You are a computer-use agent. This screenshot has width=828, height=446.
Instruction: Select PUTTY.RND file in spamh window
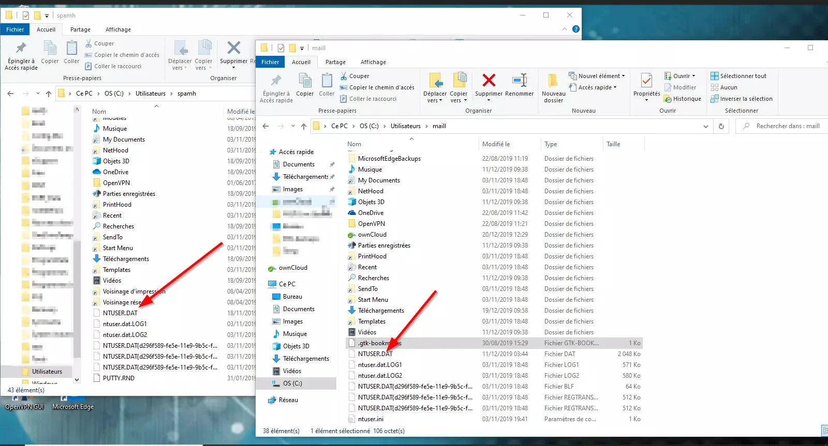pyautogui.click(x=119, y=378)
